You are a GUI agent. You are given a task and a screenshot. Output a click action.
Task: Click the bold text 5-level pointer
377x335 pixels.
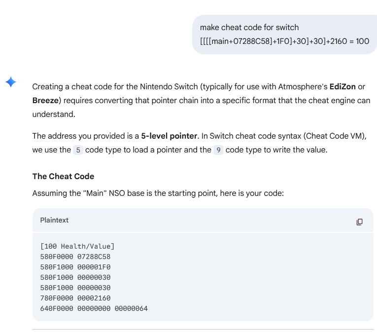[169, 136]
